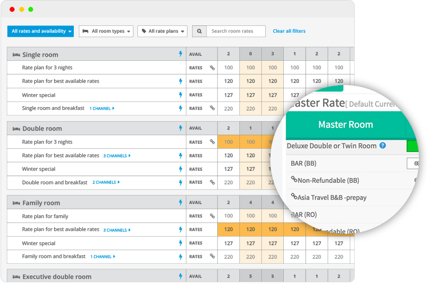Click first orange 100 in Double room 3 nights

tap(229, 142)
